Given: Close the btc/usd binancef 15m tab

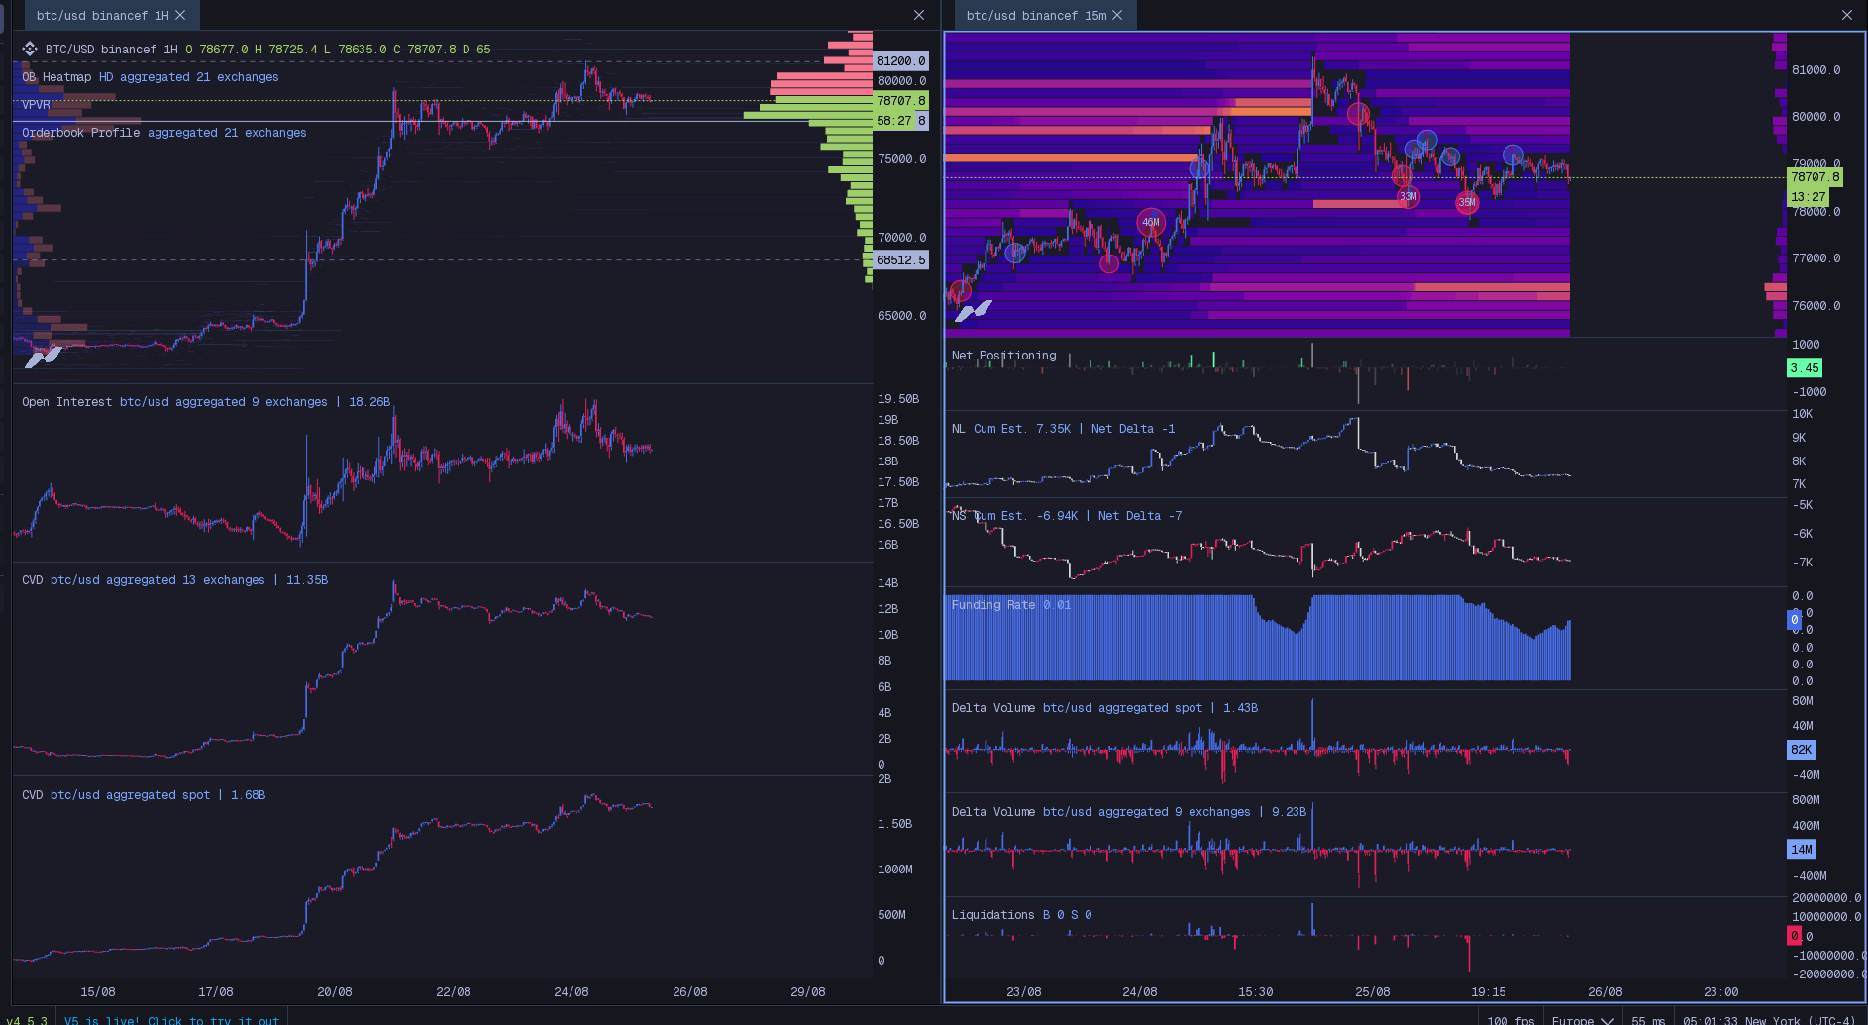Looking at the screenshot, I should tap(1117, 16).
